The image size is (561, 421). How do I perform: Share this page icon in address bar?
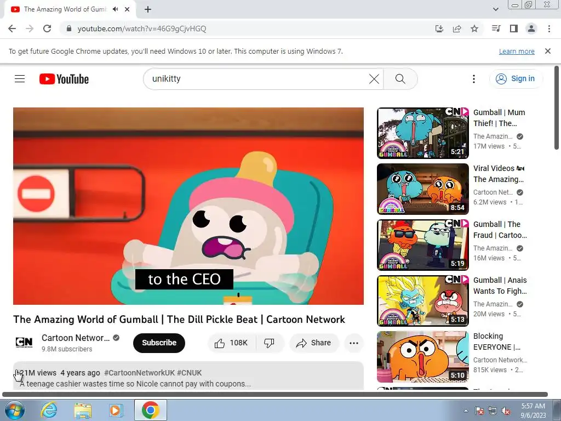coord(457,29)
